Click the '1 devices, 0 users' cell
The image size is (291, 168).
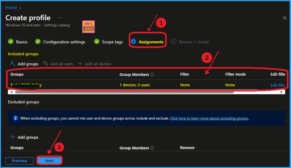(x=135, y=85)
